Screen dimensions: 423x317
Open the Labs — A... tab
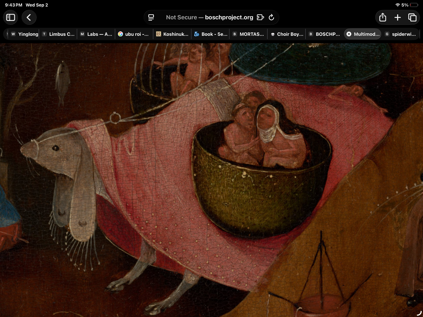pyautogui.click(x=96, y=34)
